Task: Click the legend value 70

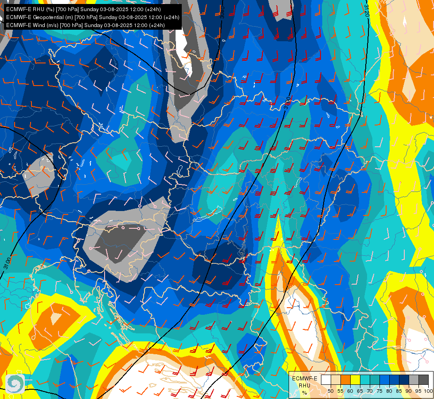Action: [x=370, y=391]
